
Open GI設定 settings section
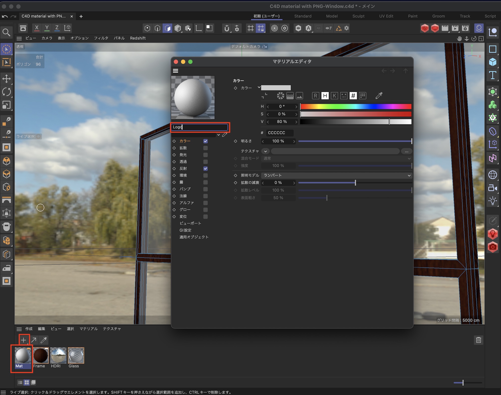point(185,230)
